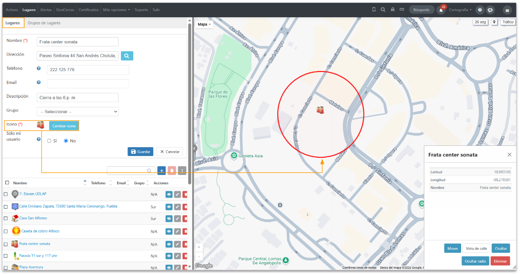Click the Descripción input field

click(x=78, y=98)
